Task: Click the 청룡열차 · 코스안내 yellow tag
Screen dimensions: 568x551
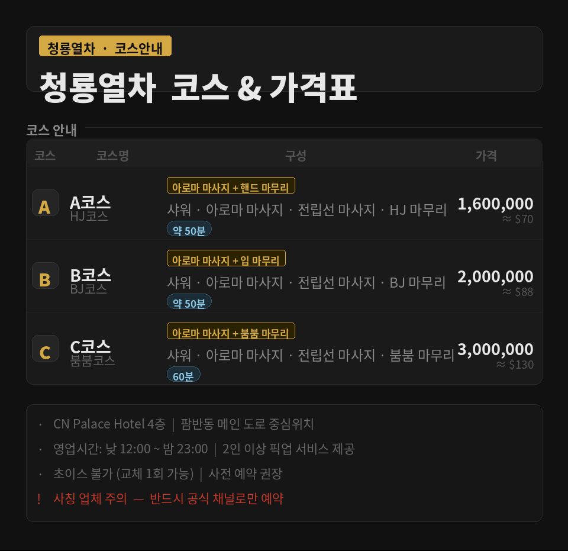Action: tap(105, 47)
